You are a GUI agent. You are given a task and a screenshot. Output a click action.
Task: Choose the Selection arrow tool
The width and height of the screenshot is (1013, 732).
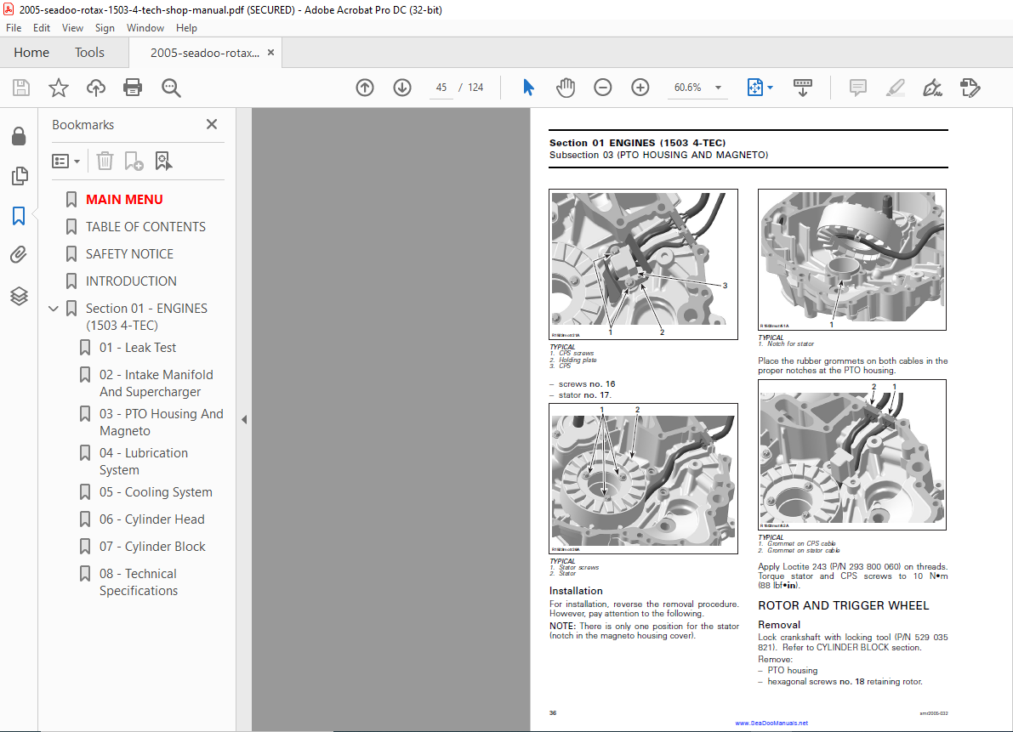point(528,87)
